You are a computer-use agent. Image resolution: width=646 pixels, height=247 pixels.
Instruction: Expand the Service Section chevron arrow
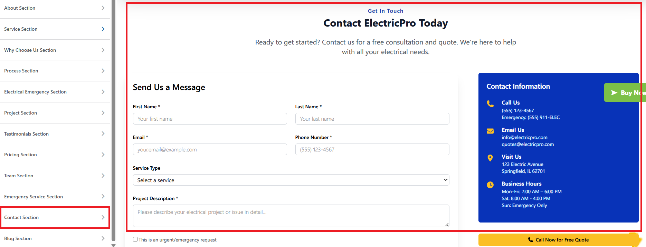point(103,29)
